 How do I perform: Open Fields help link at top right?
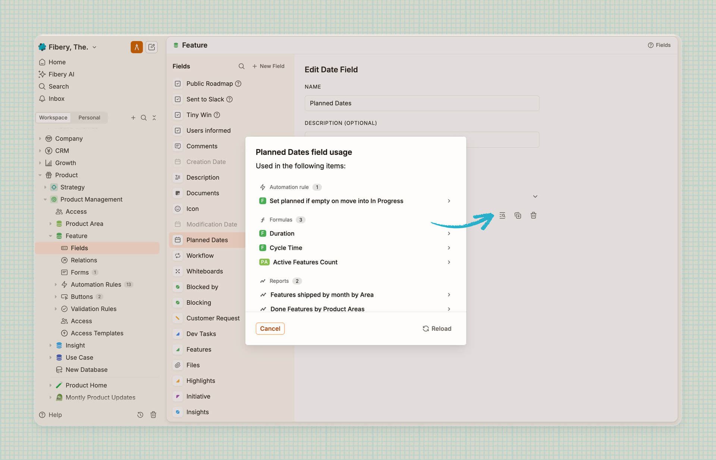tap(659, 45)
